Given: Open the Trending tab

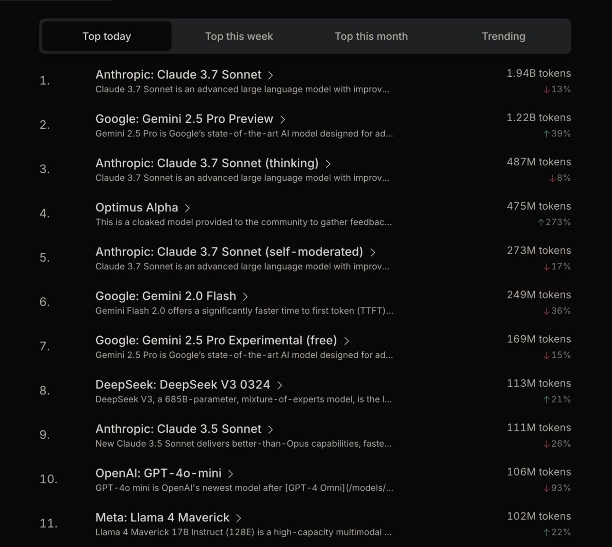Looking at the screenshot, I should pos(503,36).
